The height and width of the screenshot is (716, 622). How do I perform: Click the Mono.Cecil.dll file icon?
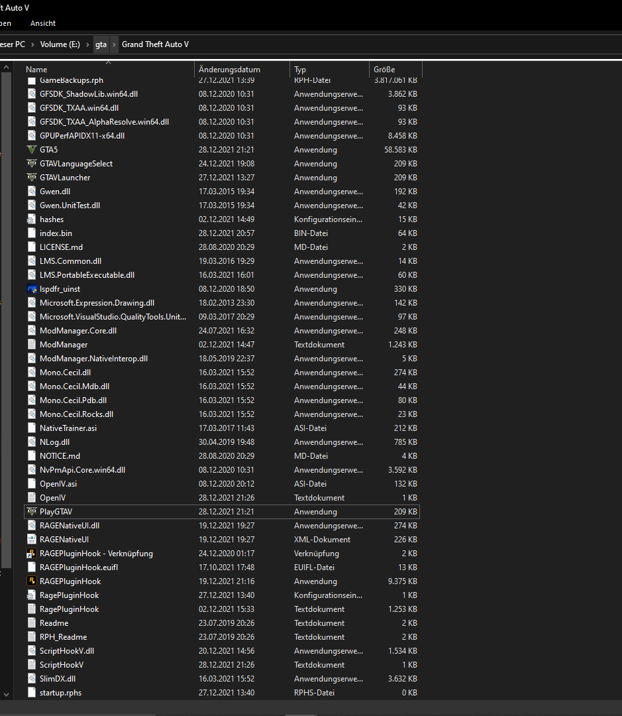click(32, 372)
